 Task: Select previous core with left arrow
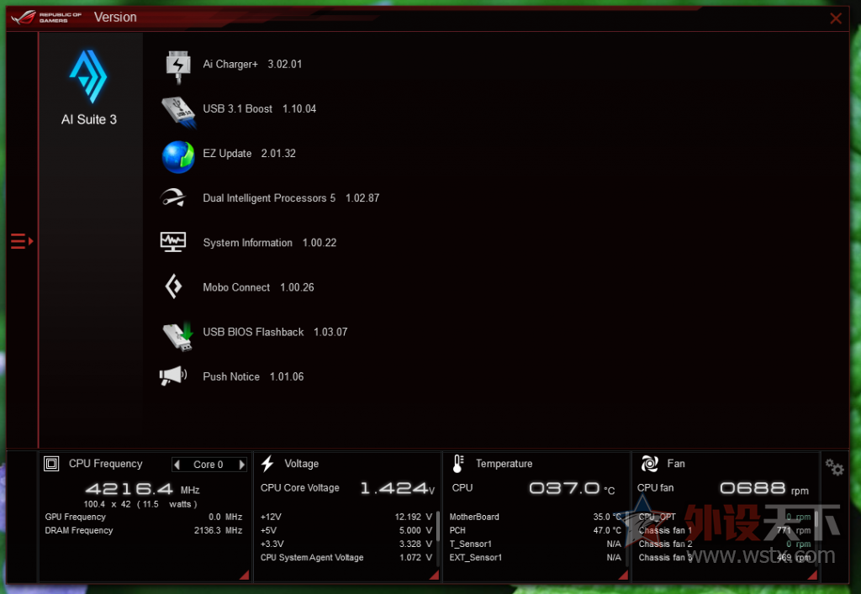177,465
